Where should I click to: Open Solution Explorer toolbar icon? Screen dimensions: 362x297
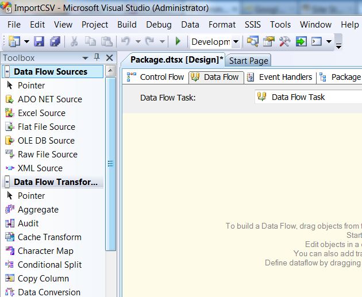click(x=253, y=41)
